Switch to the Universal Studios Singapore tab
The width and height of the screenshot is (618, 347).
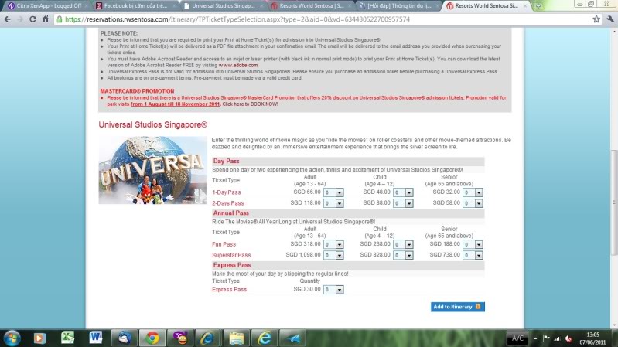(x=223, y=6)
